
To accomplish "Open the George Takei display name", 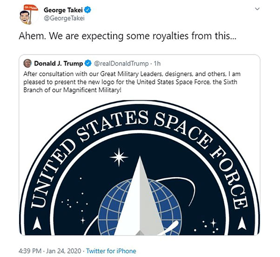I will 63,10.
